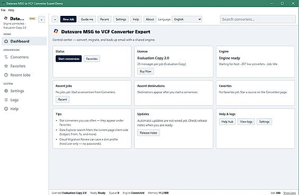Click the Memory 11.3 MB status entry
Image resolution: width=299 pixels, height=195 pixels.
(x=158, y=193)
